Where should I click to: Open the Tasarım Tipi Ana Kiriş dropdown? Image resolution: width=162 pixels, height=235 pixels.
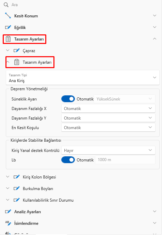click(x=83, y=78)
